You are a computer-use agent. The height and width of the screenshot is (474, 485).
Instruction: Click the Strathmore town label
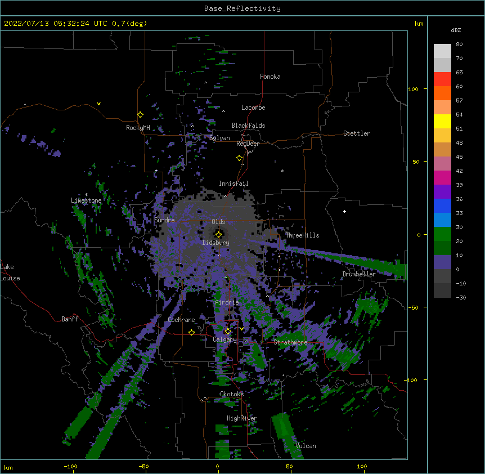coord(290,342)
